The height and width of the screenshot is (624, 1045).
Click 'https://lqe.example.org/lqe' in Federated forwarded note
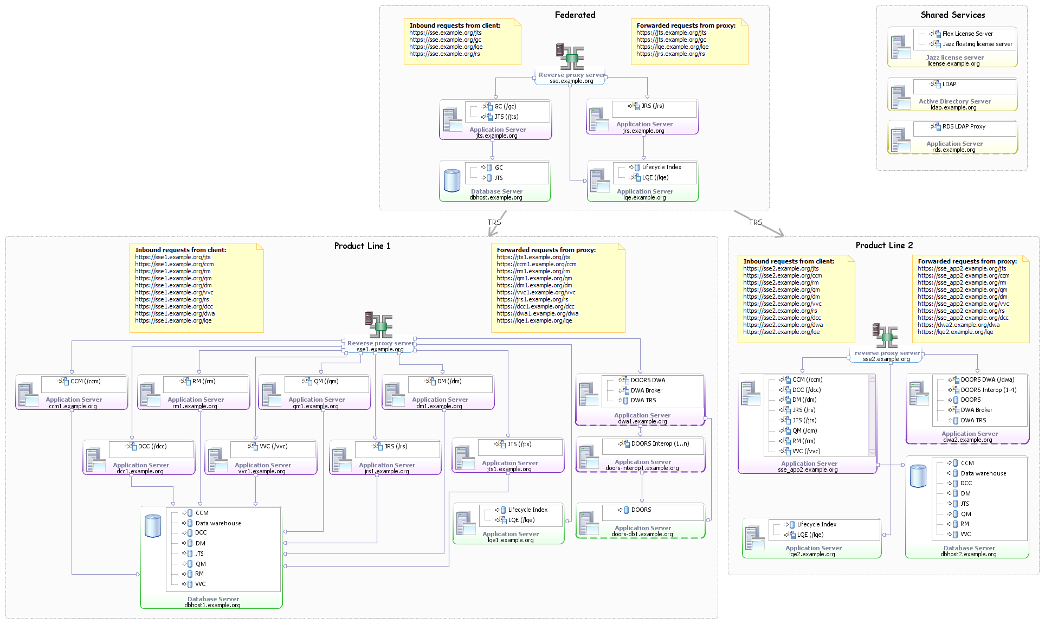[x=672, y=47]
